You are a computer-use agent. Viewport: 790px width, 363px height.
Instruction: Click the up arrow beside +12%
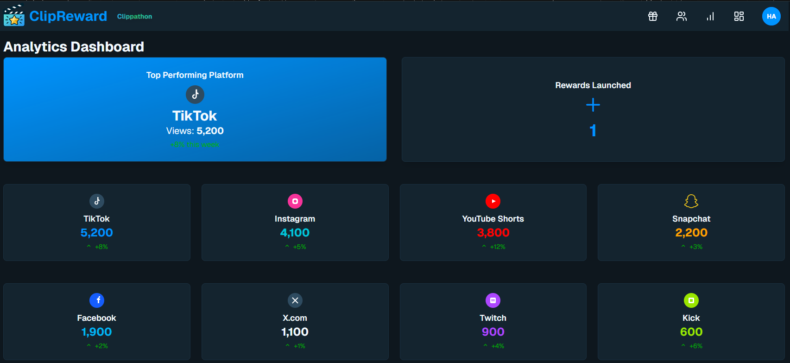click(484, 247)
